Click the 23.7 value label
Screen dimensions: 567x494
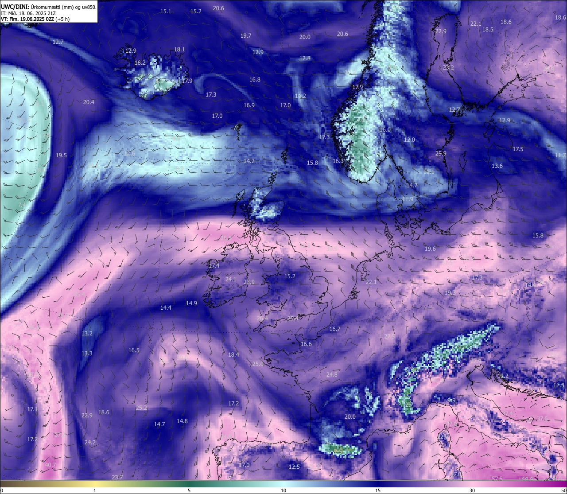coord(117,477)
